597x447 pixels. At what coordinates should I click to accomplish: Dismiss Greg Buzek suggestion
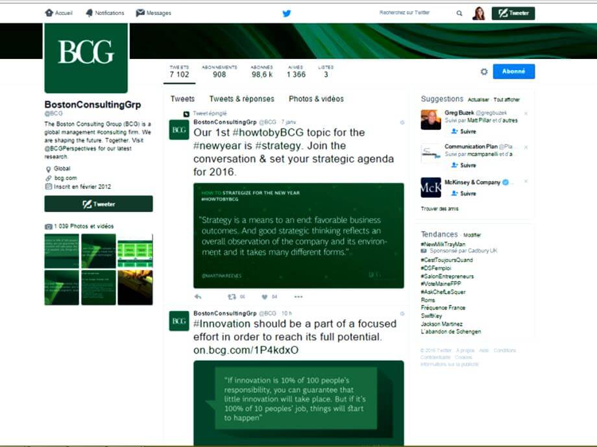tap(526, 114)
